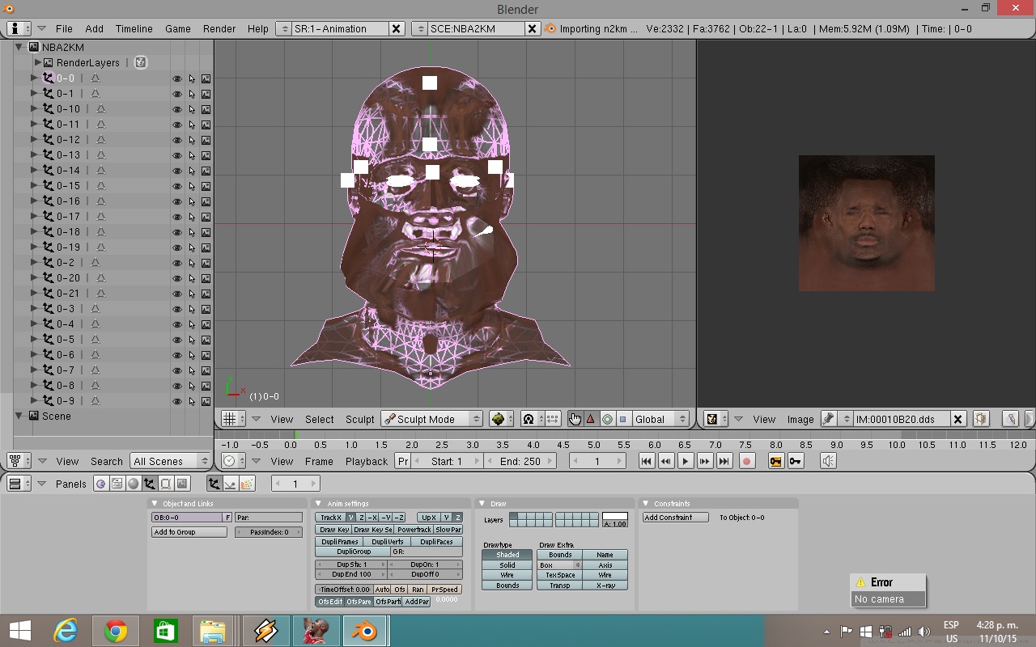Expand the RenderLayers tree item
1036x647 pixels.
point(37,62)
